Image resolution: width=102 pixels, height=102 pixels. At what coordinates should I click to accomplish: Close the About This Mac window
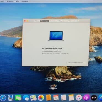[x=25, y=21]
